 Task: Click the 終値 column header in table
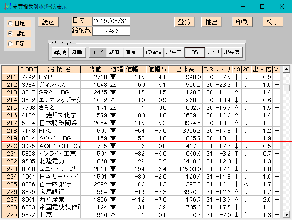pos(95,69)
